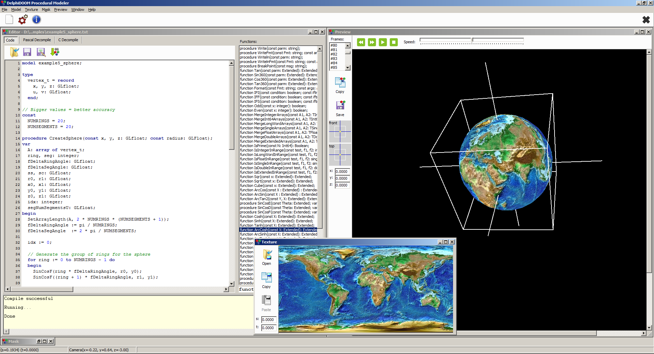
Task: Open a texture image in Texture window
Action: click(x=266, y=255)
